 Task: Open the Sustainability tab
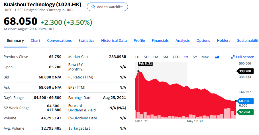[248, 41]
